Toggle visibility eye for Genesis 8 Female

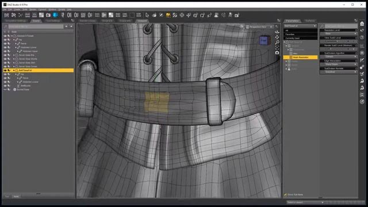tap(5, 36)
